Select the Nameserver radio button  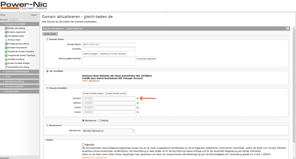click(84, 120)
